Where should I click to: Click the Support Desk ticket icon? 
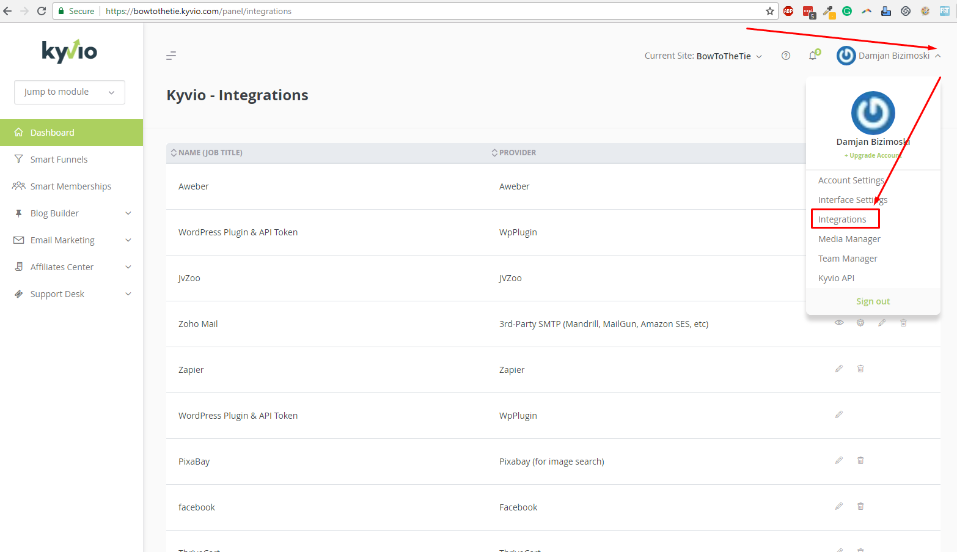coord(19,294)
